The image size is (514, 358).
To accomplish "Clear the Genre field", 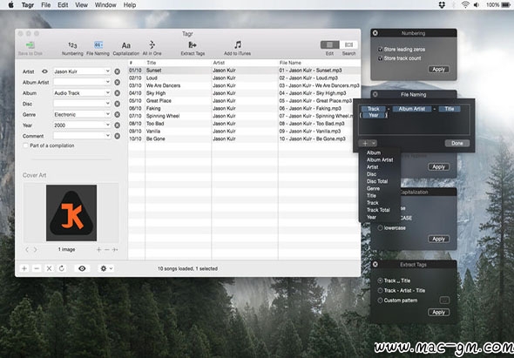I will pyautogui.click(x=117, y=114).
